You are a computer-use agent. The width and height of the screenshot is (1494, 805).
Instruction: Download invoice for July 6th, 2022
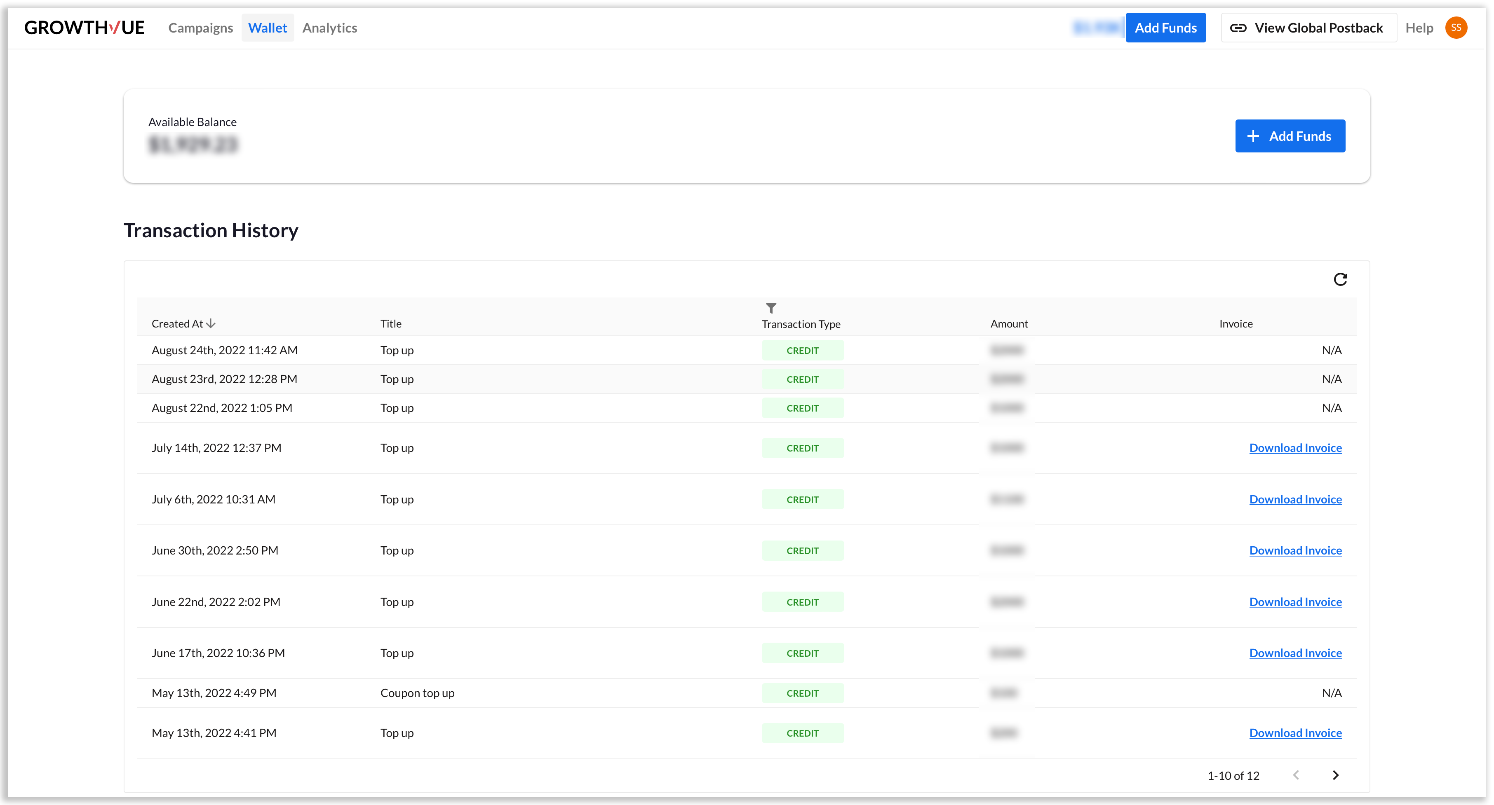click(1295, 499)
